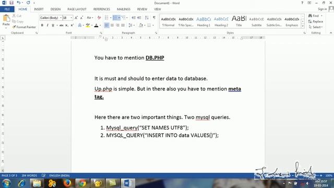This screenshot has height=188, width=334.
Task: Click the proofing errors status bar icon
Action: point(43,175)
